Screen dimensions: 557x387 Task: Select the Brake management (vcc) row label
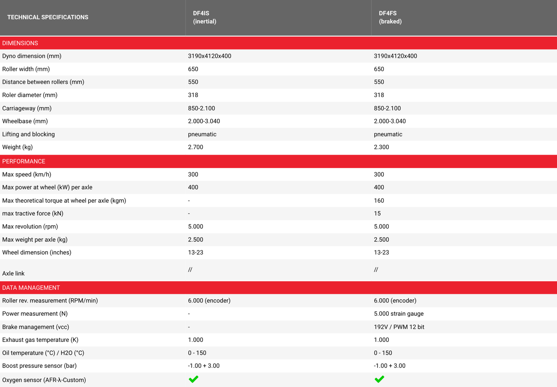(36, 327)
